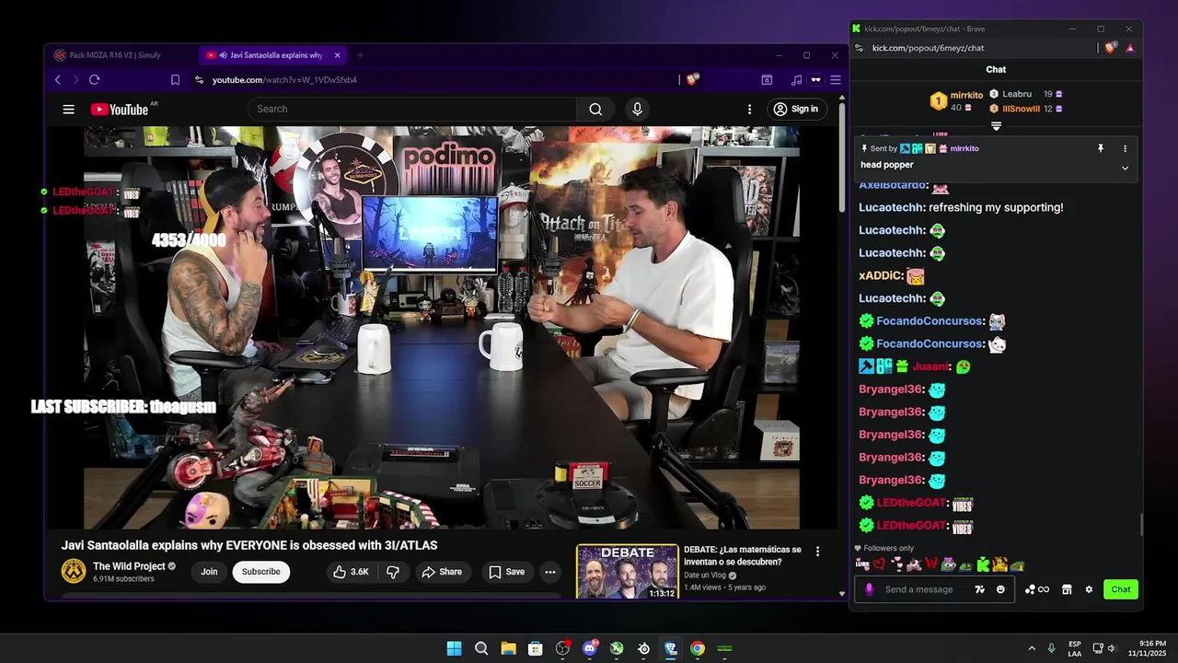Screen dimensions: 1178x663
Task: Close the Javi Santaolalla YouTube tab
Action: click(x=337, y=55)
